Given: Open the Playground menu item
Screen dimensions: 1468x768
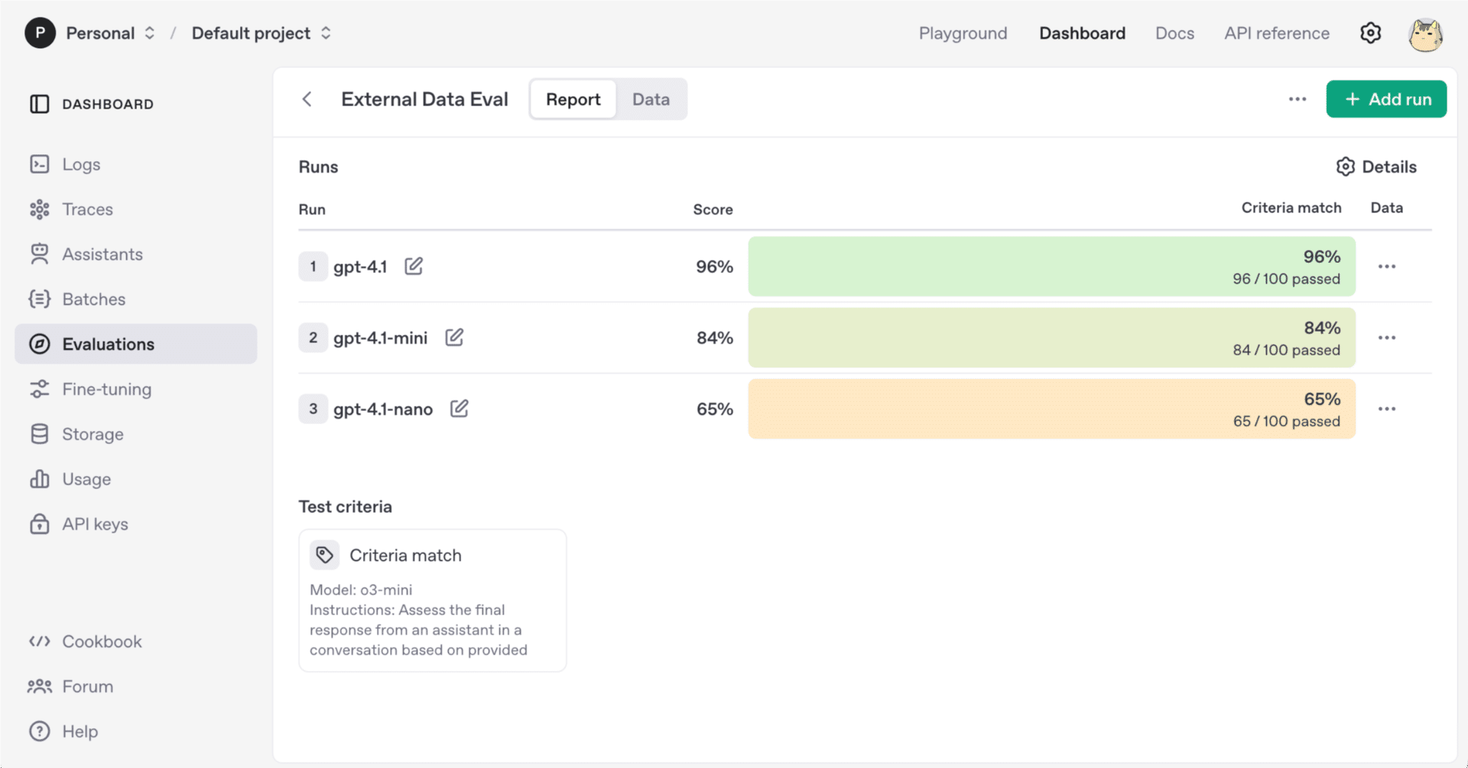Looking at the screenshot, I should coord(963,33).
